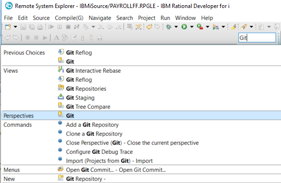Open the New wizard dropdown arrow
This screenshot has height=183, width=281.
[15, 27]
